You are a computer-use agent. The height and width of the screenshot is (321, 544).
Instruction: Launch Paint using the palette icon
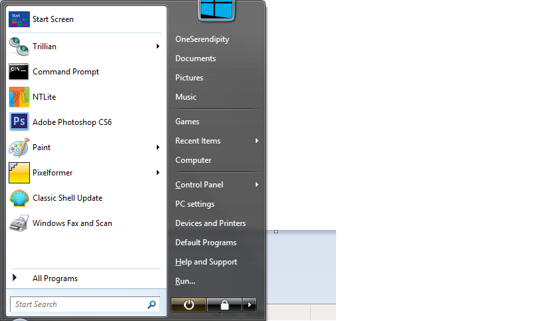19,148
